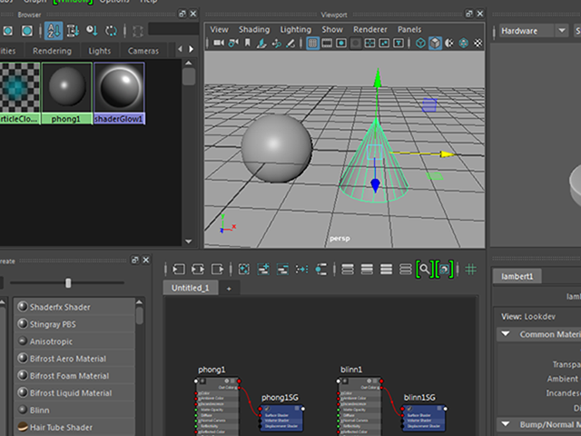
Task: Open the Viewport Panels menu
Action: coord(409,29)
